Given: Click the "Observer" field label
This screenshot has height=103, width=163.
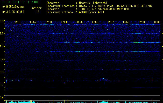Looking at the screenshot, I should (53, 3).
